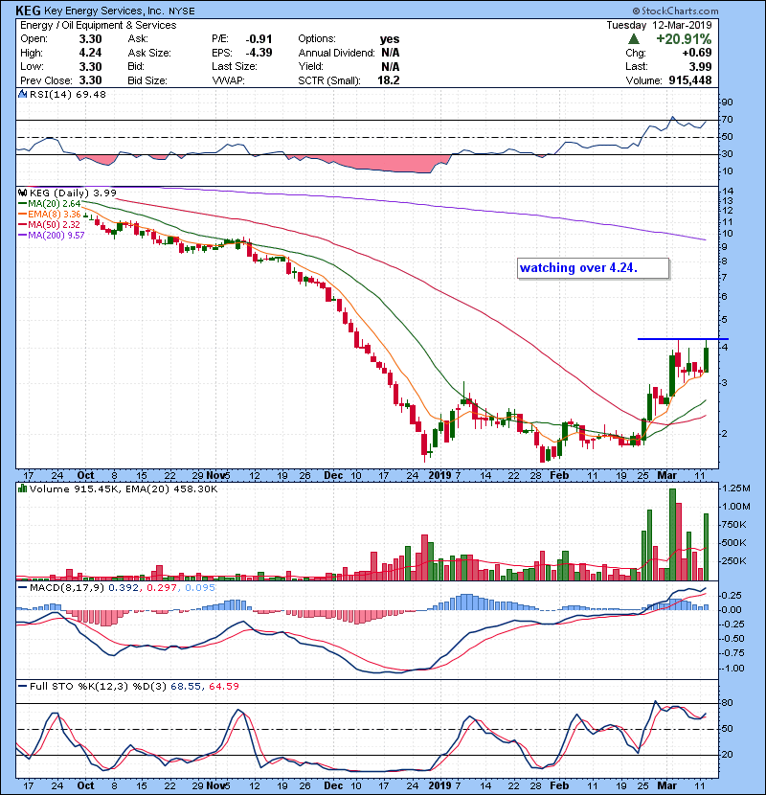Viewport: 766px width, 795px height.
Task: Click the 'Feb' month label under price chart
Action: click(559, 476)
